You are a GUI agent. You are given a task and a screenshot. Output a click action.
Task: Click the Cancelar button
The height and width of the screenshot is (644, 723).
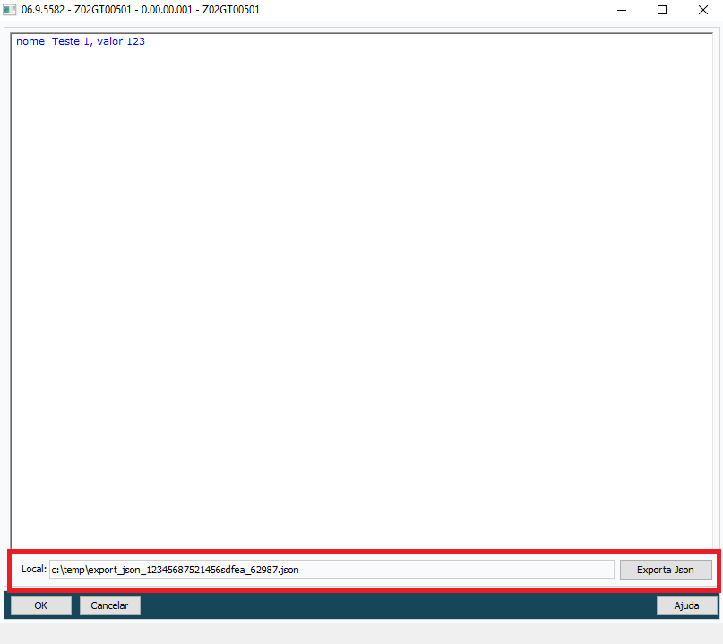tap(109, 605)
